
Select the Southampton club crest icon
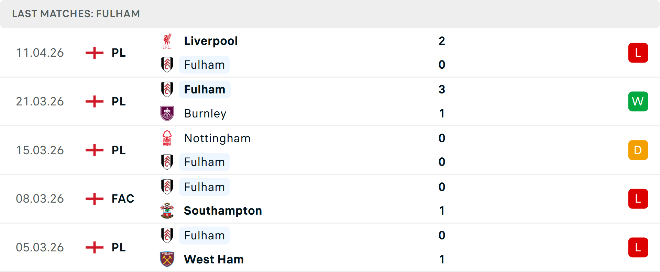[x=167, y=211]
